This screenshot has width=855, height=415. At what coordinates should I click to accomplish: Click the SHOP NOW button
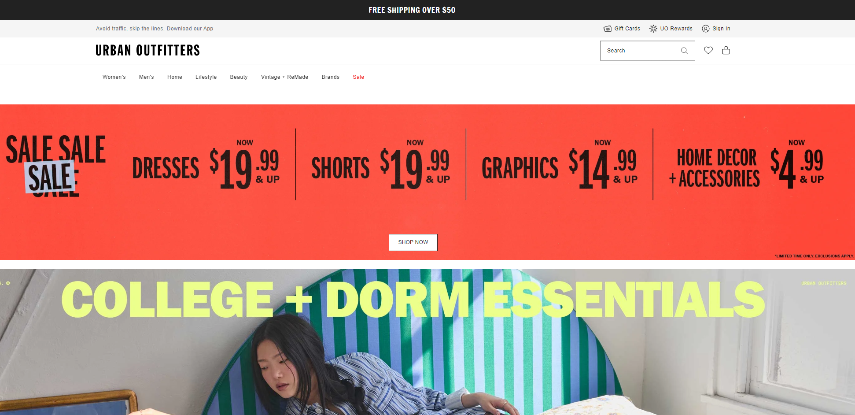[413, 242]
